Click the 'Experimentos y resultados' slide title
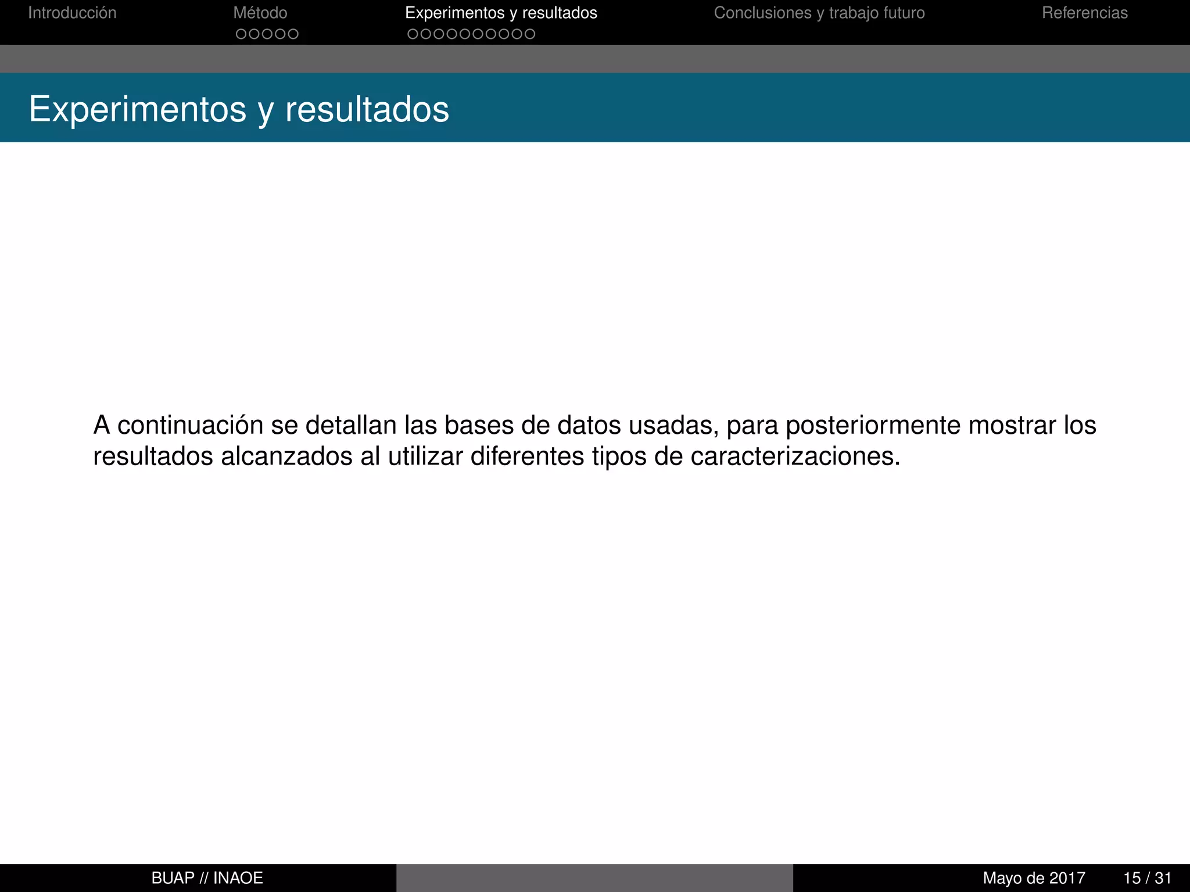The width and height of the screenshot is (1190, 892). point(239,109)
